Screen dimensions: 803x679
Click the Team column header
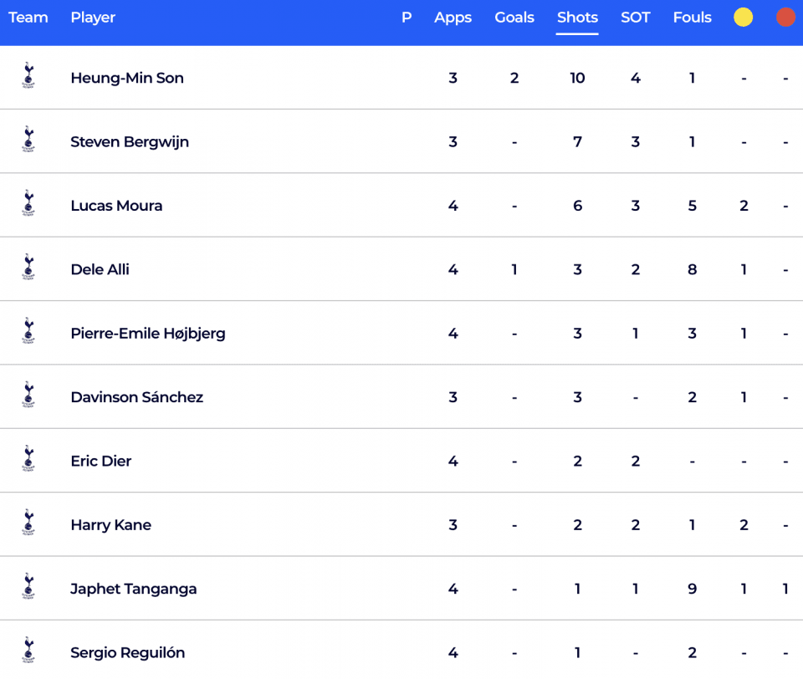(x=28, y=18)
